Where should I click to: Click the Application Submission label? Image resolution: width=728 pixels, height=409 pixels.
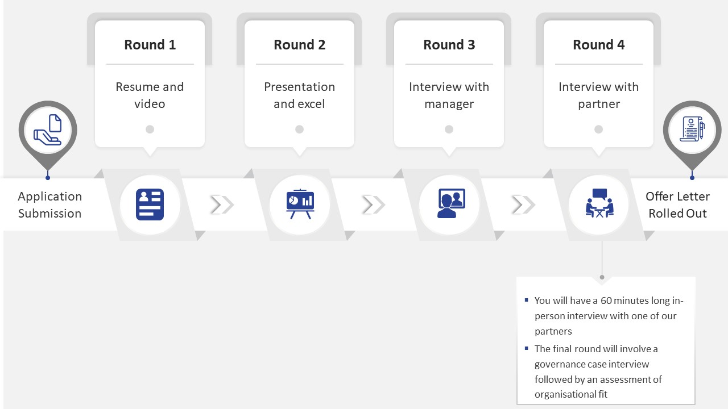pos(50,205)
